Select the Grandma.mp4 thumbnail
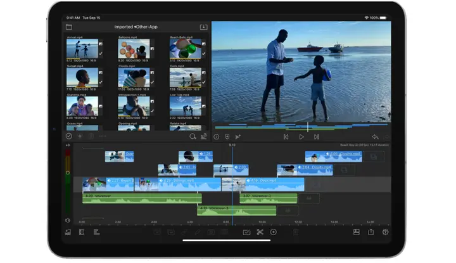Image resolution: width=456 pixels, height=263 pixels. tap(82, 106)
